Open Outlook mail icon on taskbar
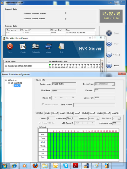The width and height of the screenshot is (127, 169). click(x=55, y=166)
